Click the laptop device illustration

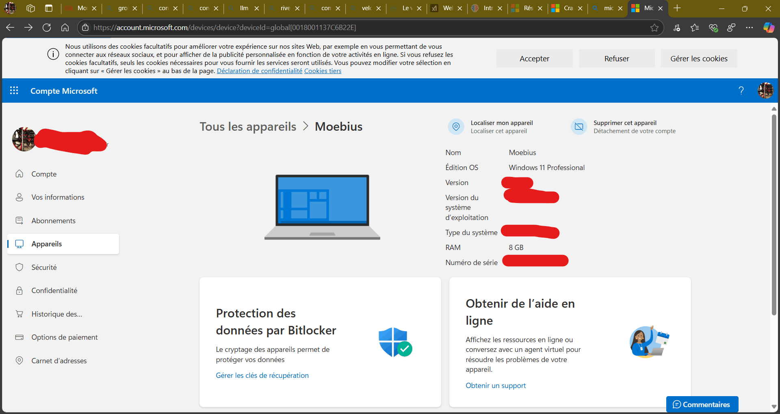coord(322,207)
